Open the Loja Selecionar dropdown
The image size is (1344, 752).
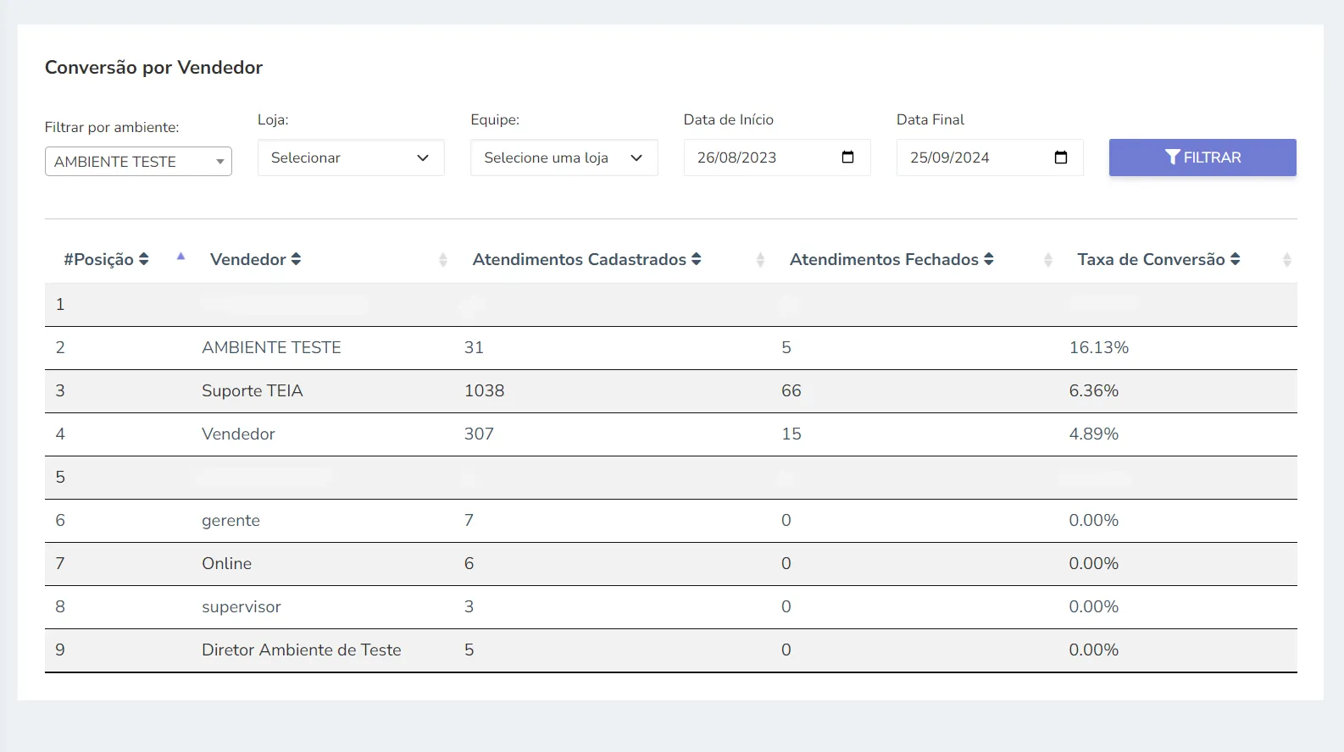click(351, 158)
